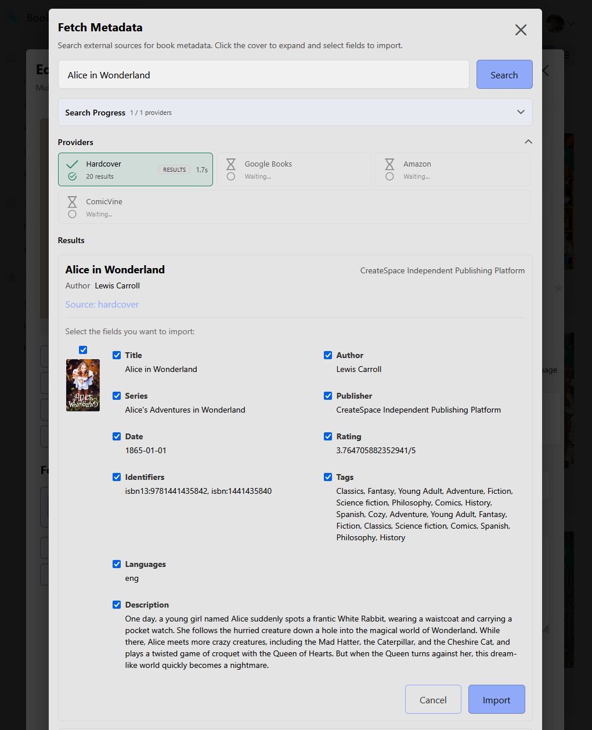The width and height of the screenshot is (592, 730).
Task: Select the Google Books provider radio circle
Action: click(x=231, y=176)
